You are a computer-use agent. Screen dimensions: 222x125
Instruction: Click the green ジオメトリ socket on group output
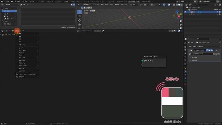click(x=142, y=61)
